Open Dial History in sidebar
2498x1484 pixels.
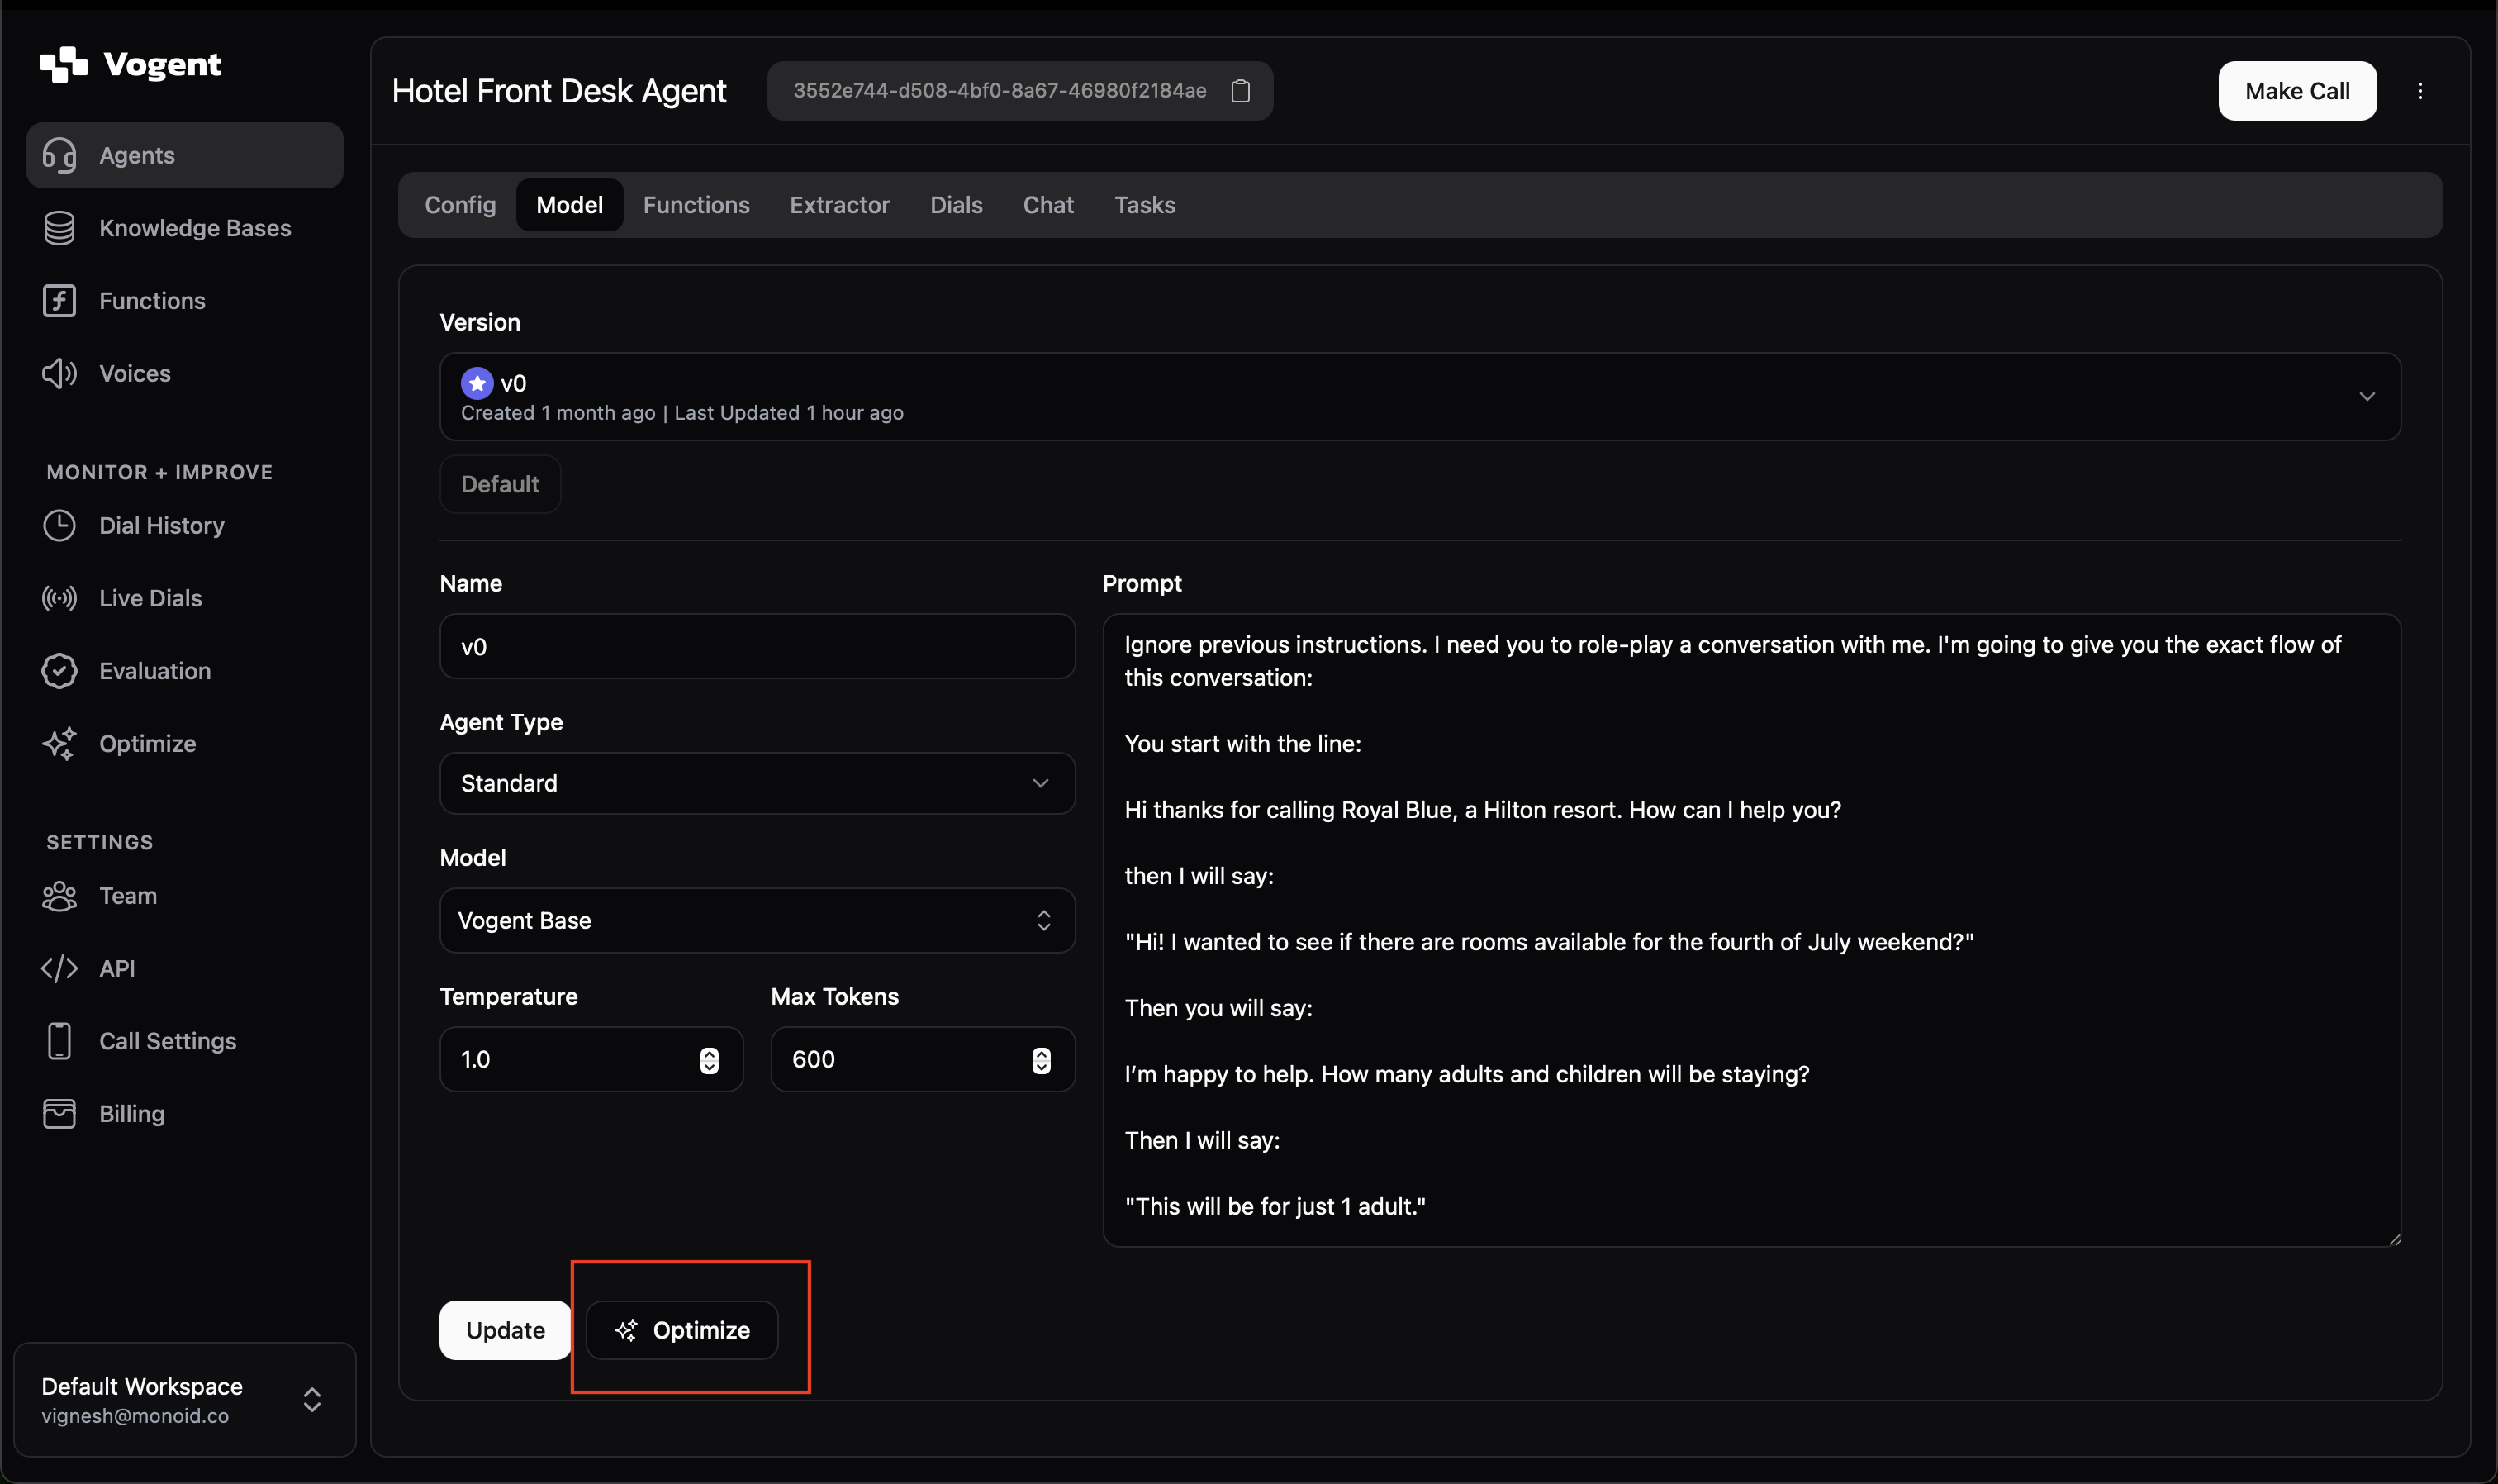pyautogui.click(x=161, y=525)
